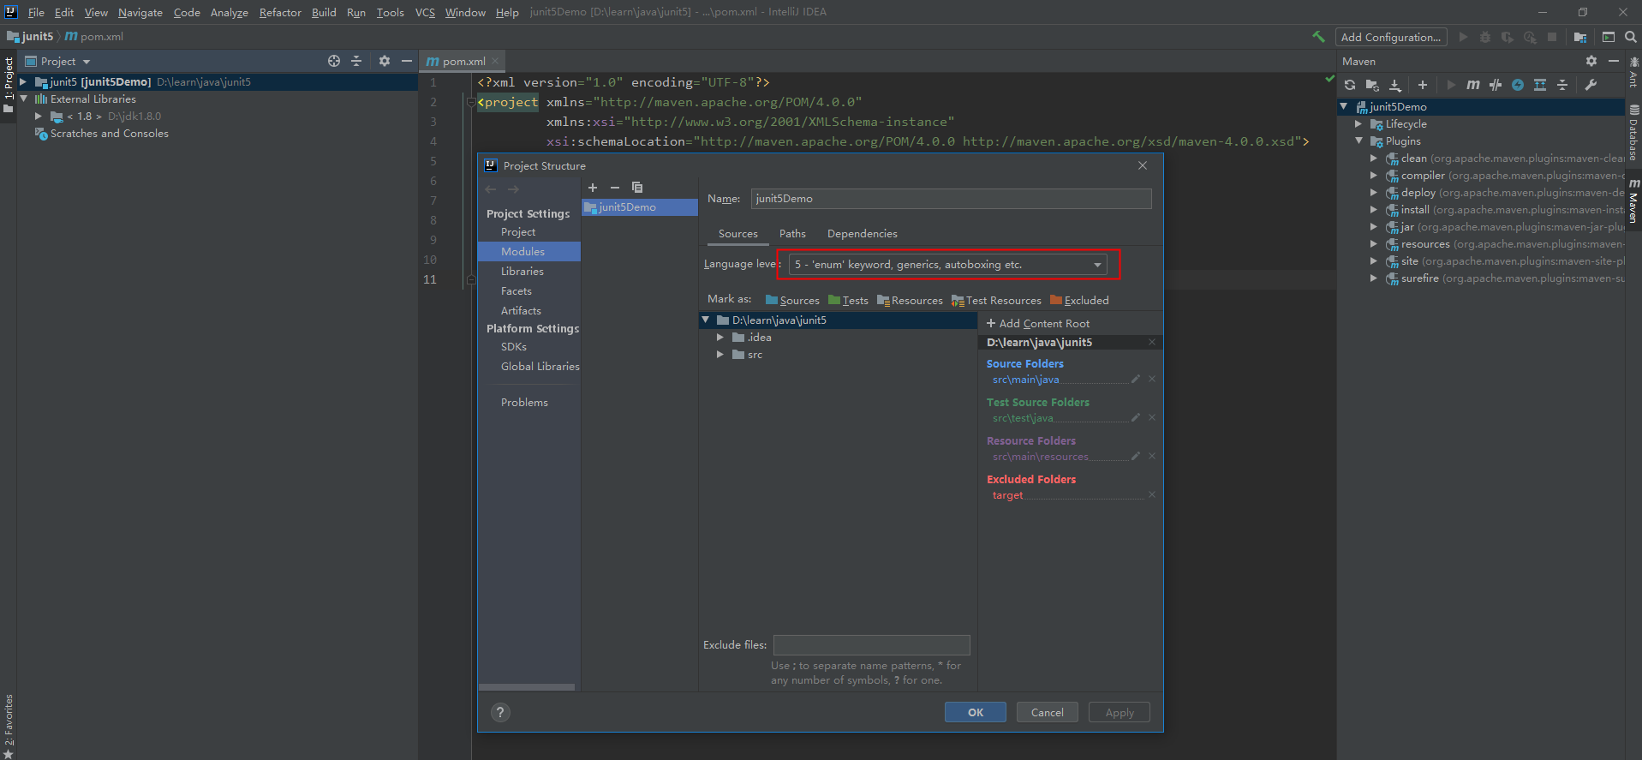Image resolution: width=1642 pixels, height=760 pixels.
Task: Switch to the Paths tab
Action: [792, 234]
